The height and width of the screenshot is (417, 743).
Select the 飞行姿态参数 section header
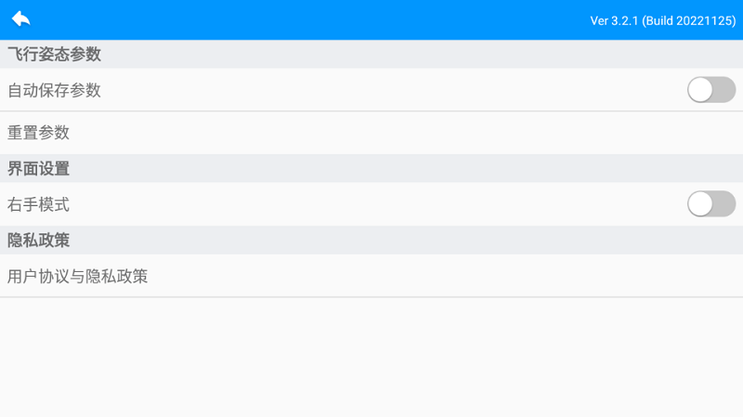54,54
